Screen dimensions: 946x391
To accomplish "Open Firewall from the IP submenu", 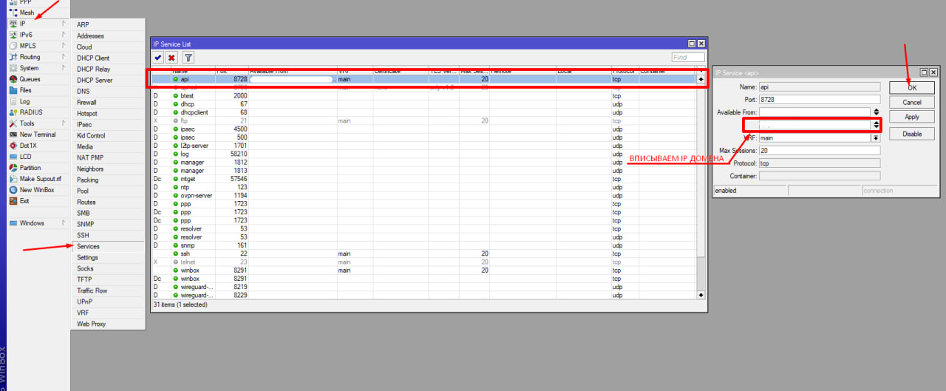I will pyautogui.click(x=86, y=102).
